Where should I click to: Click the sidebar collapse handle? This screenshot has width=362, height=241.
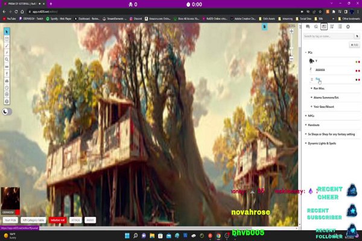click(300, 27)
